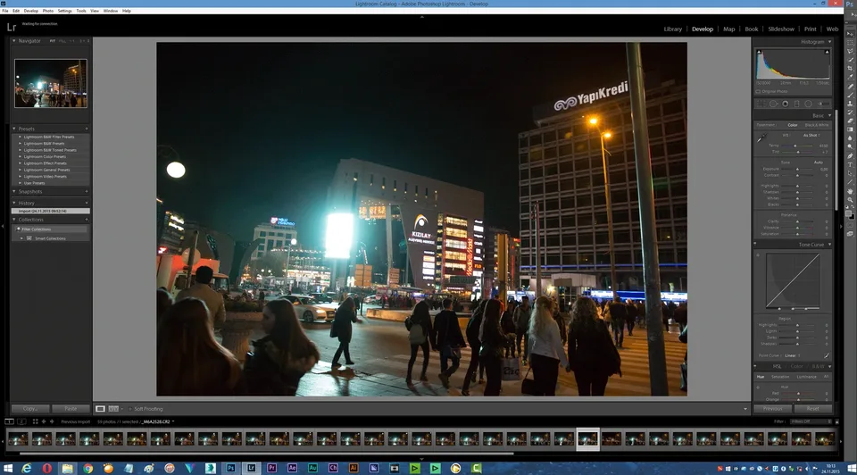Click the Previous button

pos(773,409)
